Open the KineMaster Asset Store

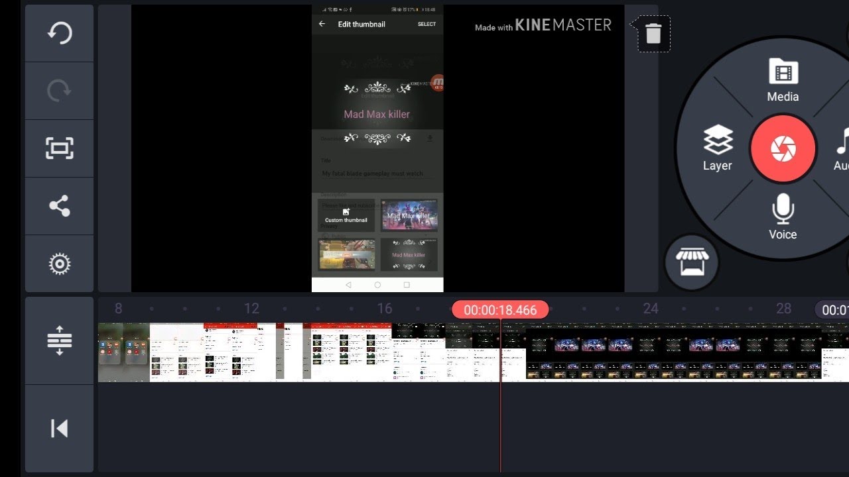coord(692,262)
